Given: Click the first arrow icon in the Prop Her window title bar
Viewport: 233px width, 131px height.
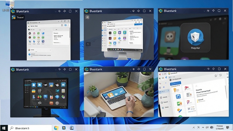Looking at the screenshot, I should (208, 11).
